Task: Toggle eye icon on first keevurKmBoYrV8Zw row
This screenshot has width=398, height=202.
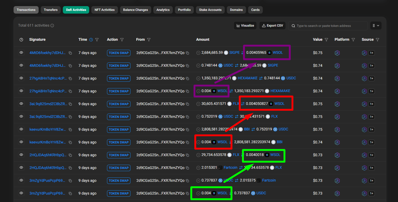Action: point(21,129)
